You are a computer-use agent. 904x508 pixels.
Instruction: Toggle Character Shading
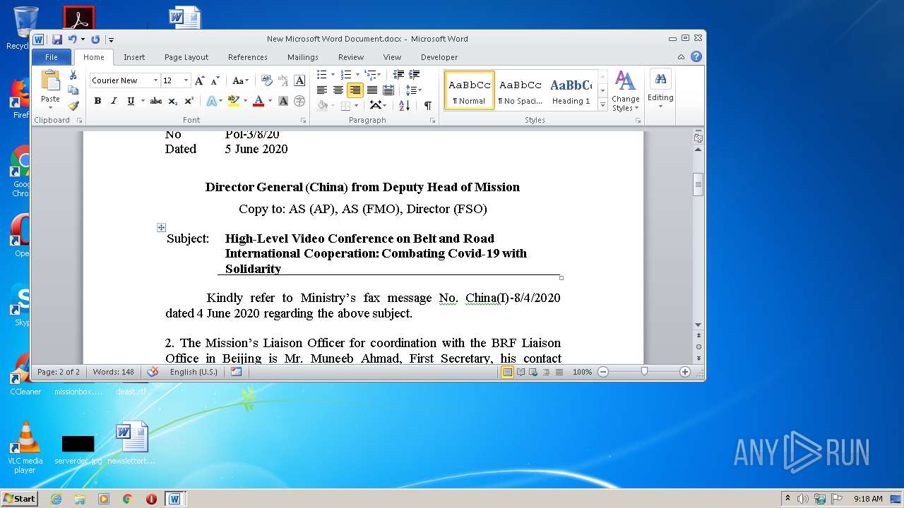pyautogui.click(x=283, y=101)
